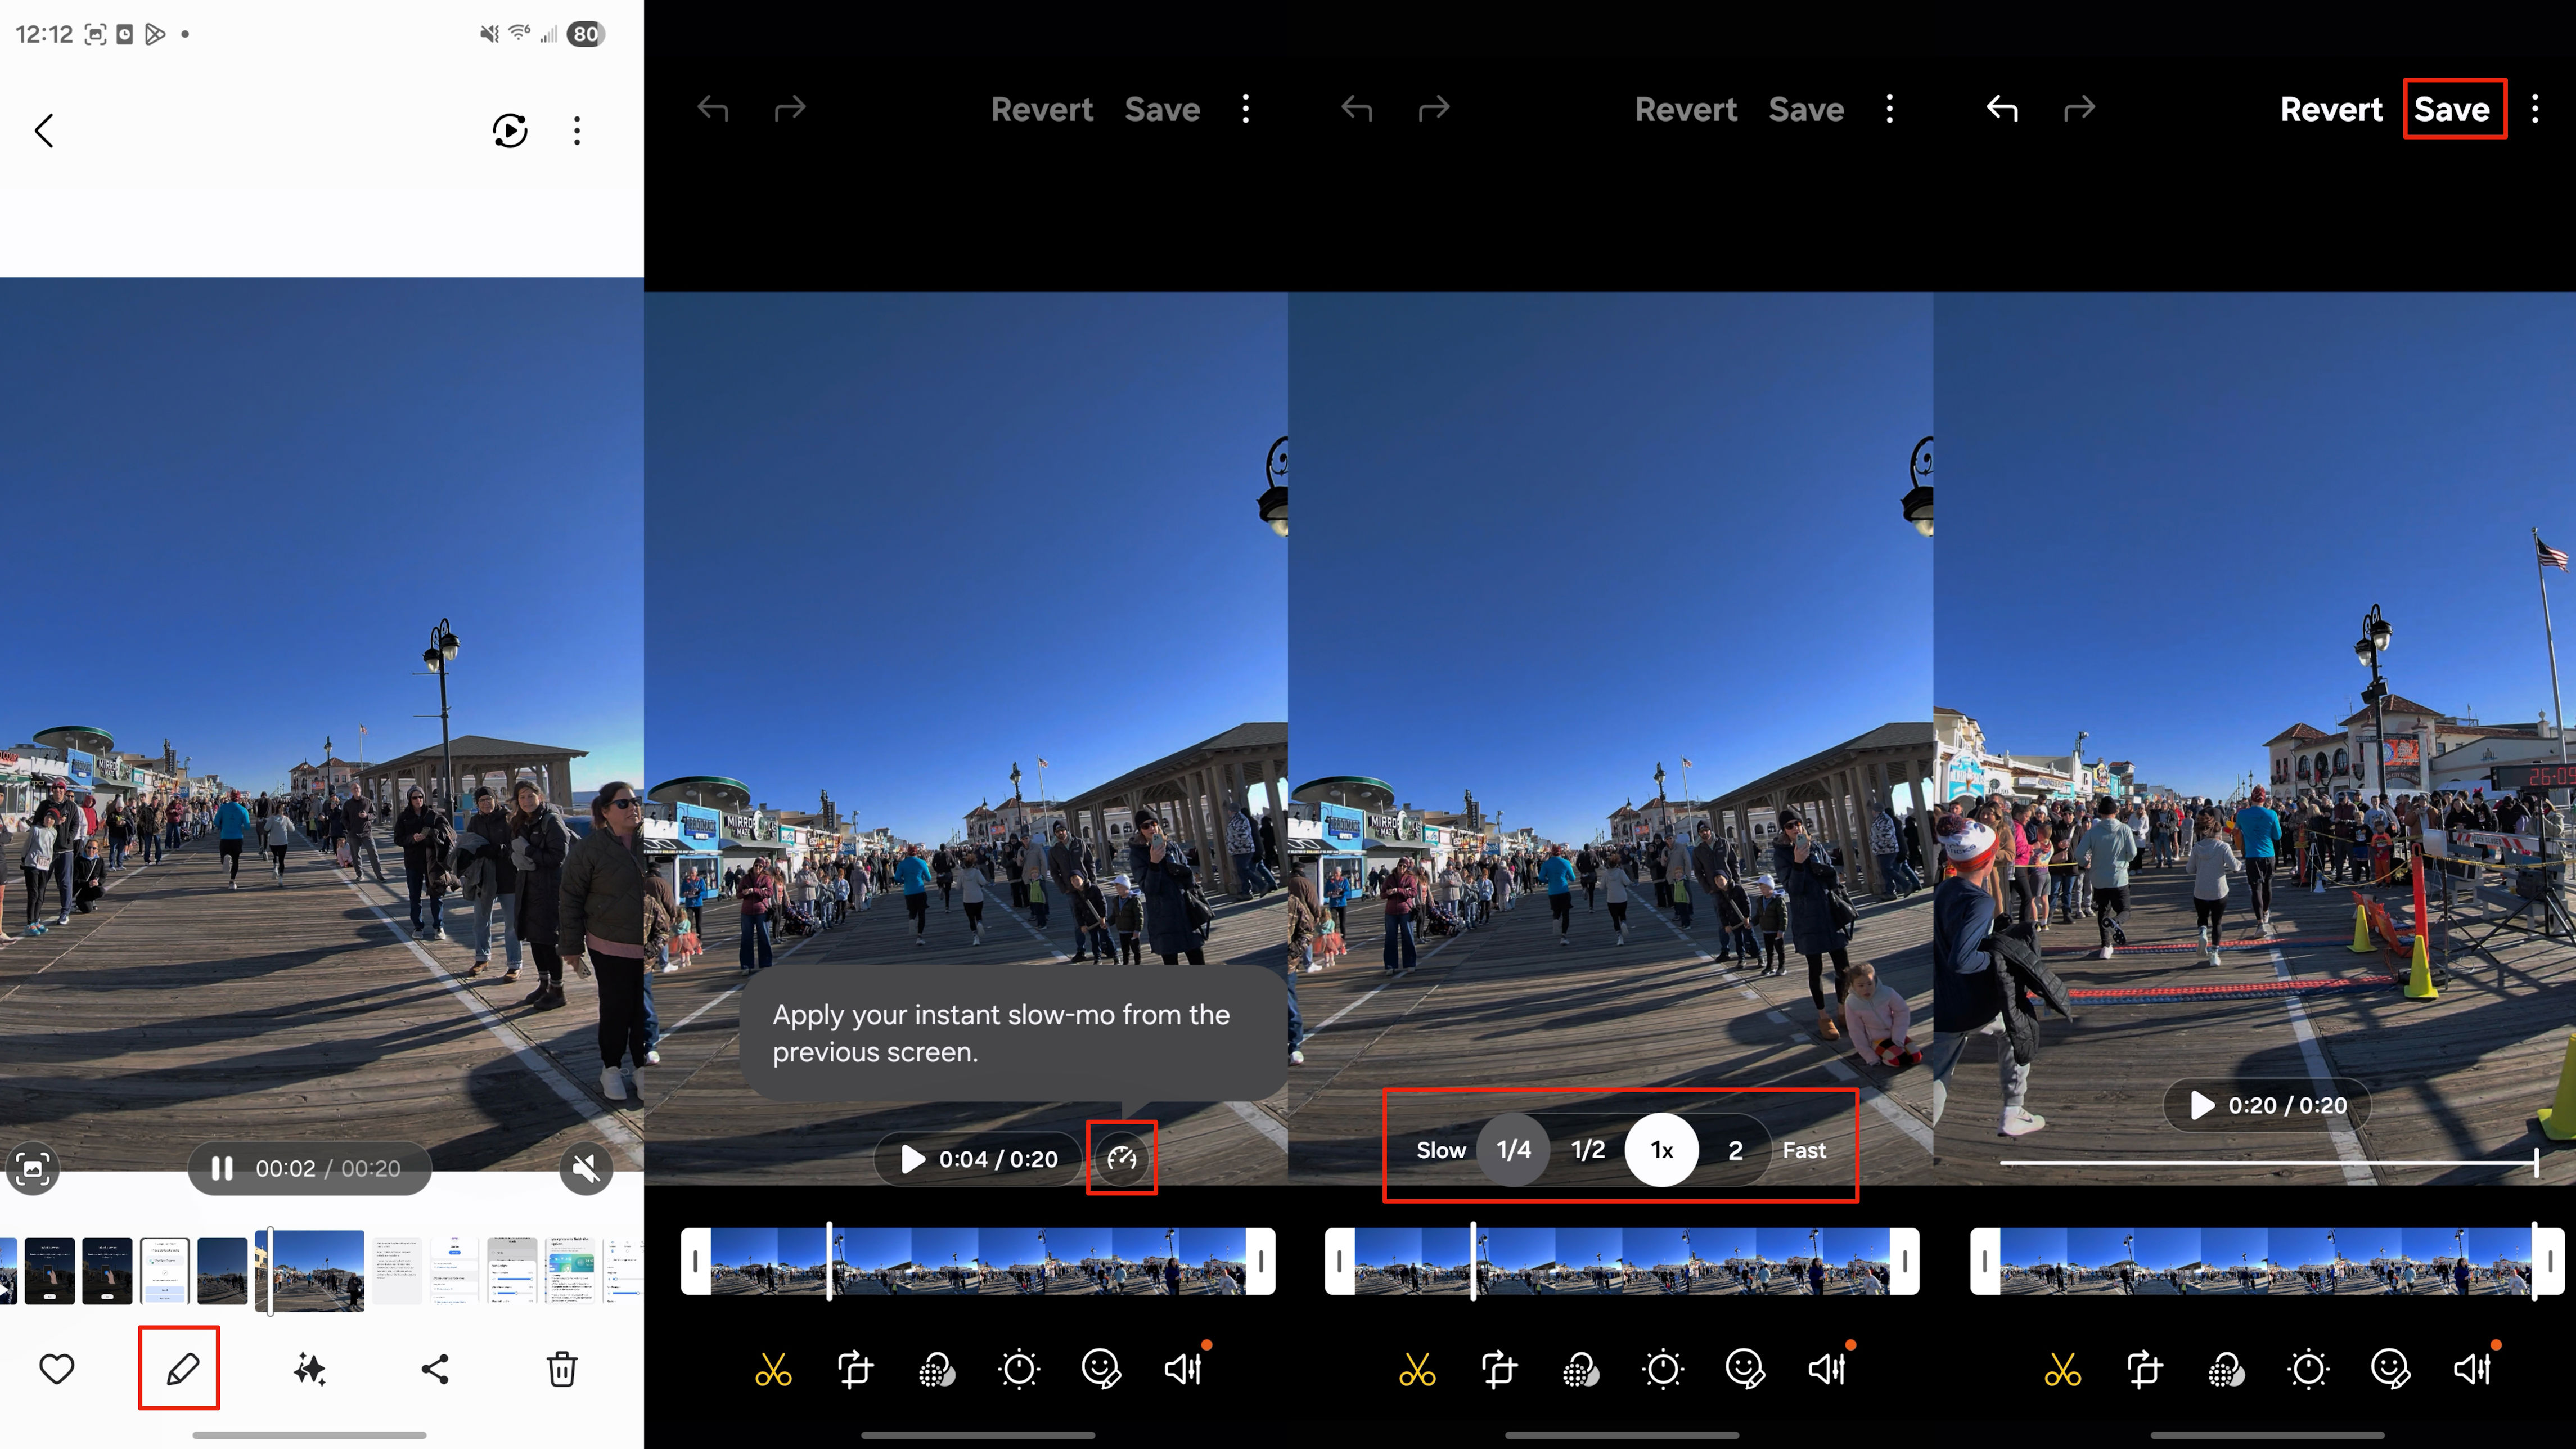Tap the active undo arrow

tap(2002, 108)
